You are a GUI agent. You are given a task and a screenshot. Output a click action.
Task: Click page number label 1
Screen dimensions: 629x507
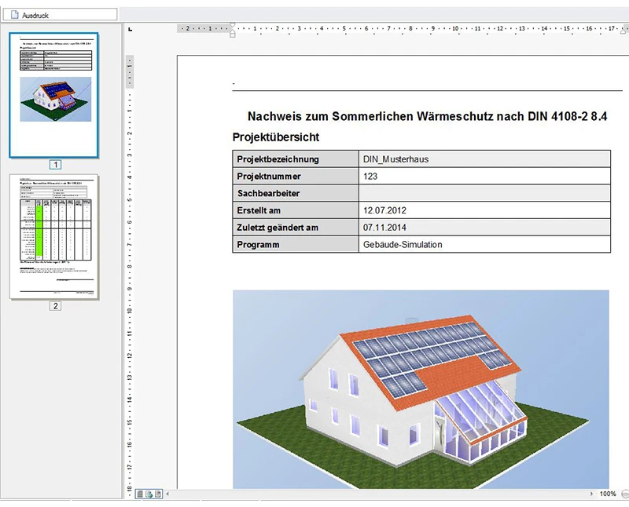click(55, 165)
